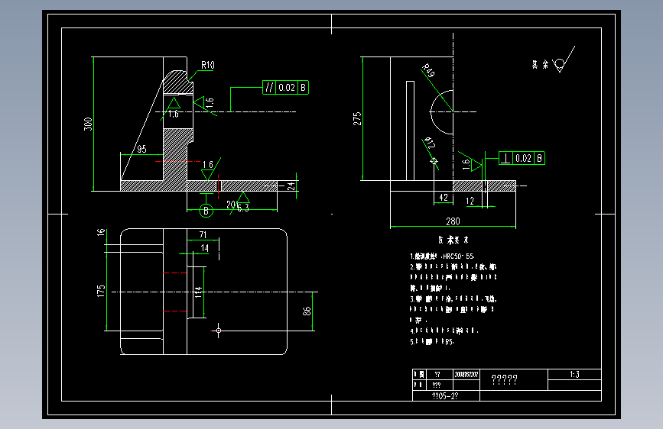Select the R49 radius label
Image resolution: width=663 pixels, height=429 pixels.
pyautogui.click(x=428, y=70)
